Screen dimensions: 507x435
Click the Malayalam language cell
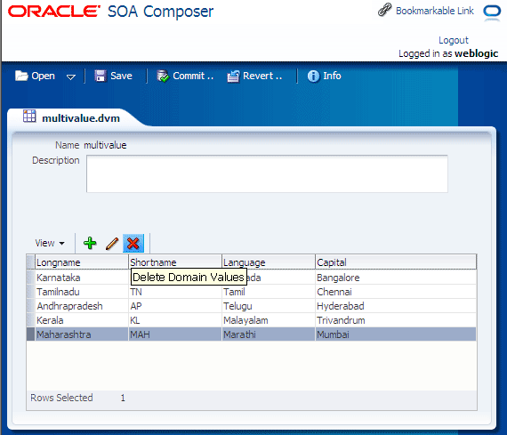coord(269,320)
